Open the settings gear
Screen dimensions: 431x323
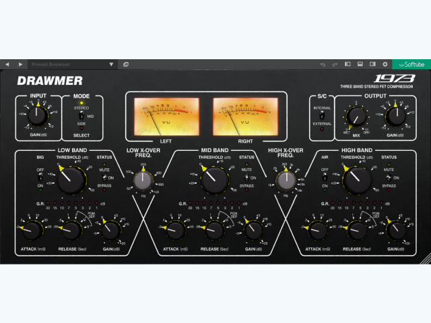[x=385, y=64]
